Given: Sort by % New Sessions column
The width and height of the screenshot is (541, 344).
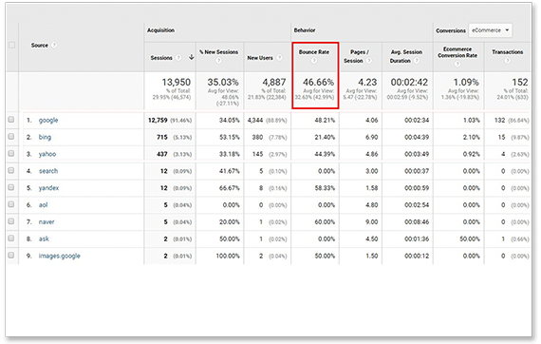Looking at the screenshot, I should (x=218, y=52).
